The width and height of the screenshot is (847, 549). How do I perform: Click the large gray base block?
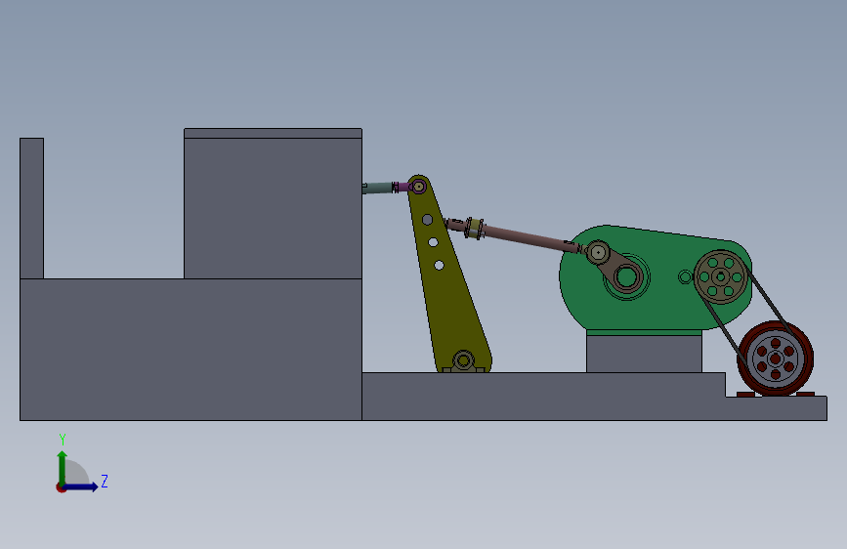191,350
